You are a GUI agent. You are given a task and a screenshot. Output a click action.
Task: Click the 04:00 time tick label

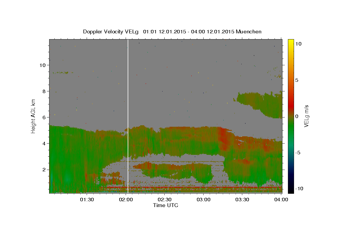click(x=281, y=200)
